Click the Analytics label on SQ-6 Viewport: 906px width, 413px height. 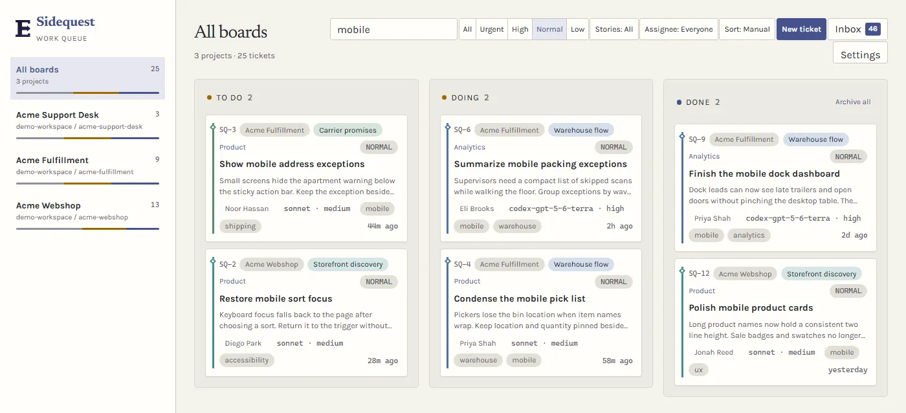470,147
